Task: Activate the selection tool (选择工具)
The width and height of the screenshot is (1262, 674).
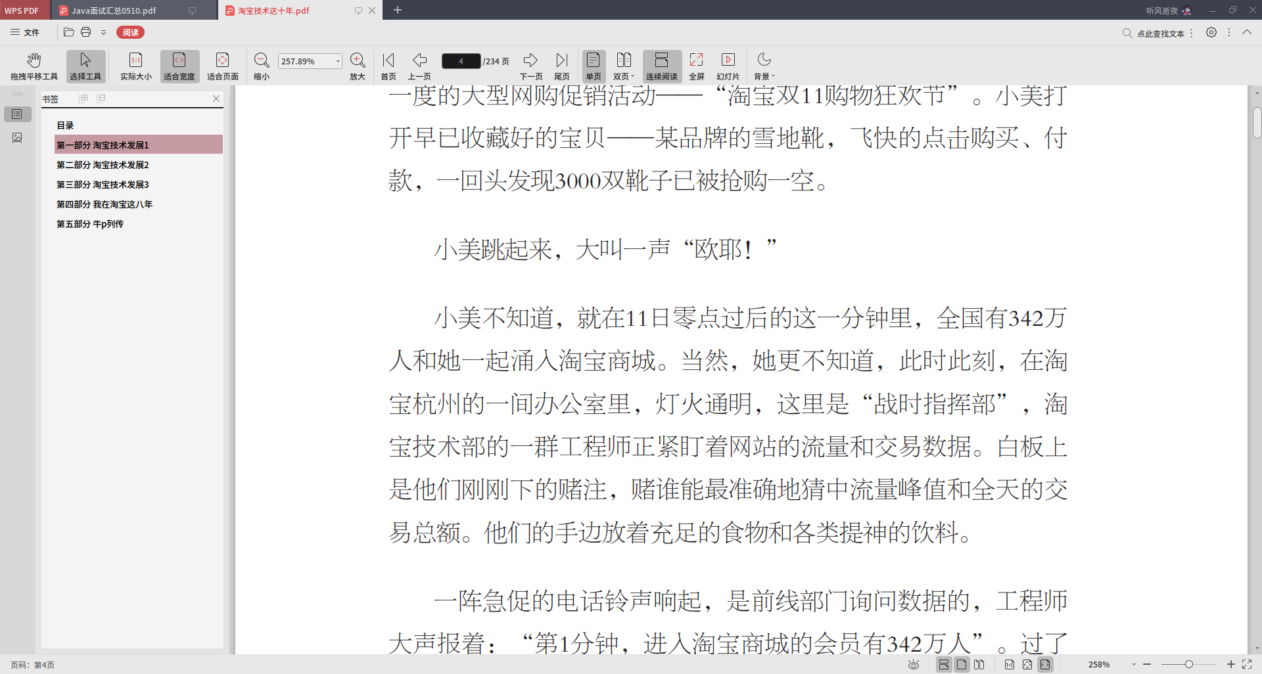Action: (x=85, y=66)
